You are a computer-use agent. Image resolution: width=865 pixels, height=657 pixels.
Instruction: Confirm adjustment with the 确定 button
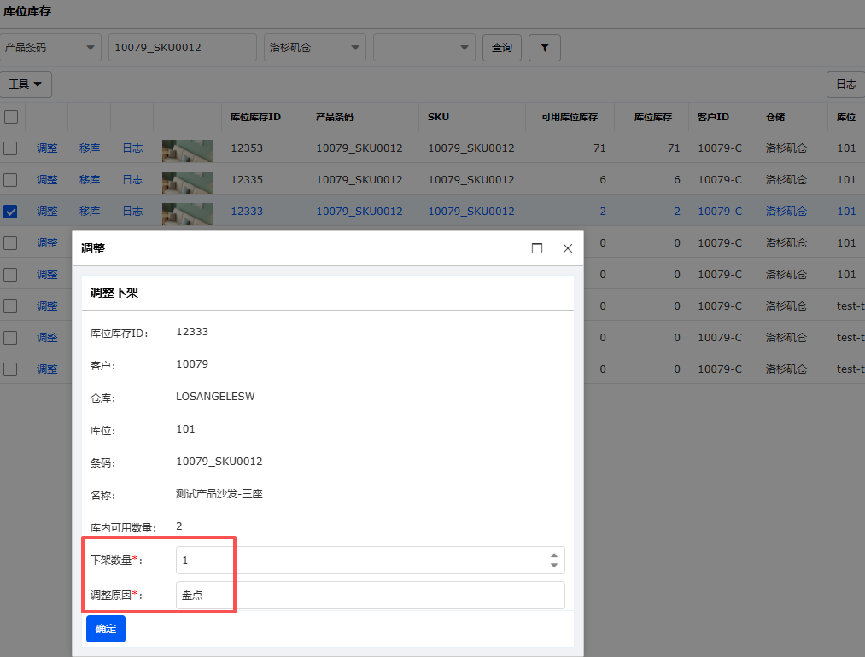(x=106, y=629)
